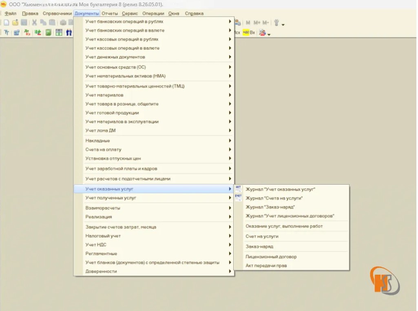Open the 'Накладные' submenu

point(154,141)
